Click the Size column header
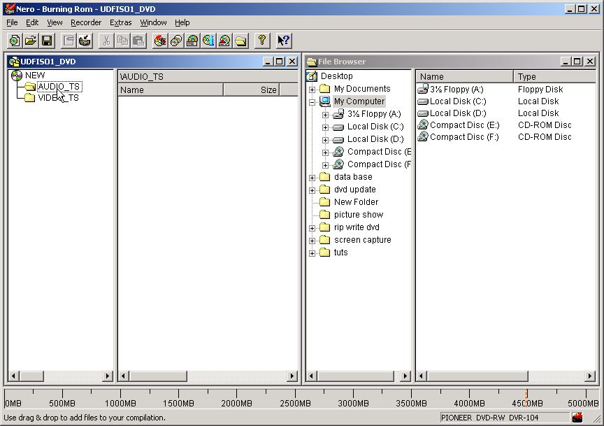Image resolution: width=604 pixels, height=426 pixels. point(251,90)
